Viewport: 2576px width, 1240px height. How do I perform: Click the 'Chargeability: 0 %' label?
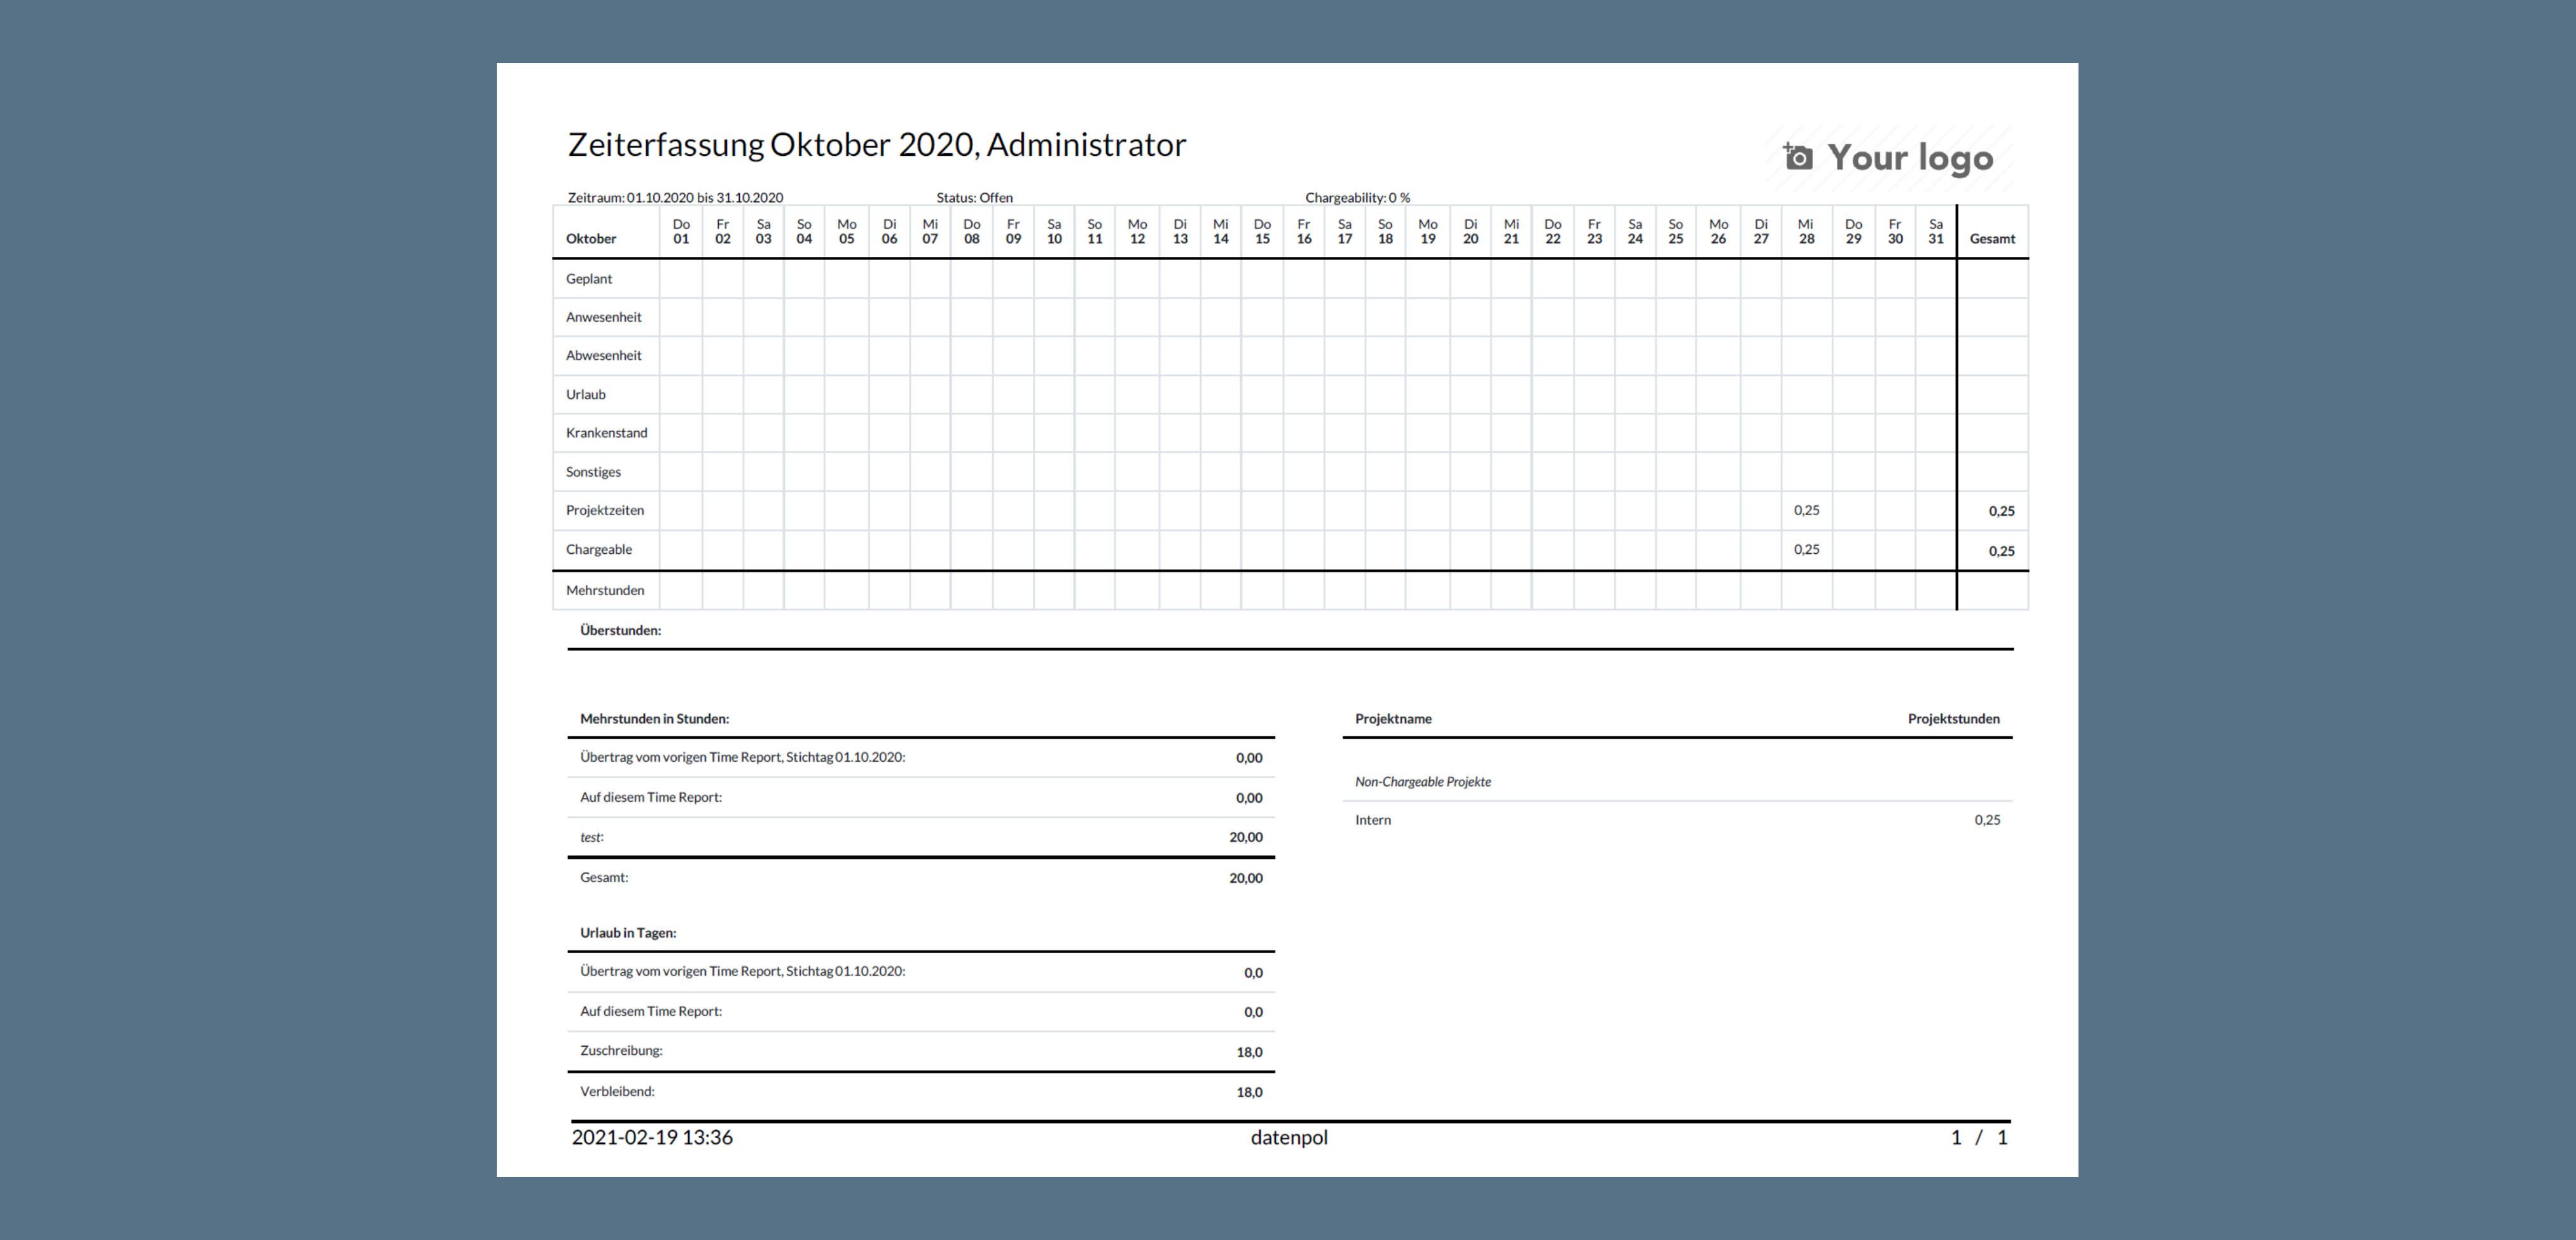1357,198
